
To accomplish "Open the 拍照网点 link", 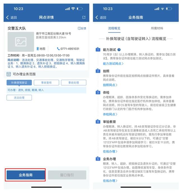I will click(110, 85).
